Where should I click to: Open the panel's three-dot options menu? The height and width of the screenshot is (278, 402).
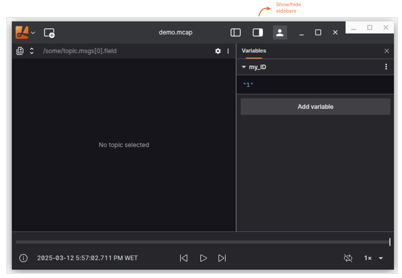[228, 51]
